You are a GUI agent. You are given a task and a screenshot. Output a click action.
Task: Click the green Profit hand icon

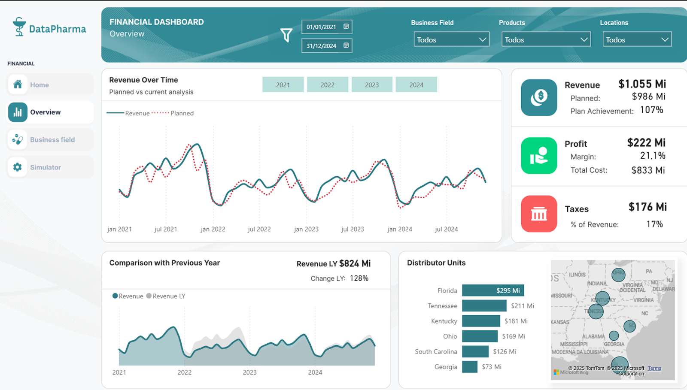pos(539,155)
